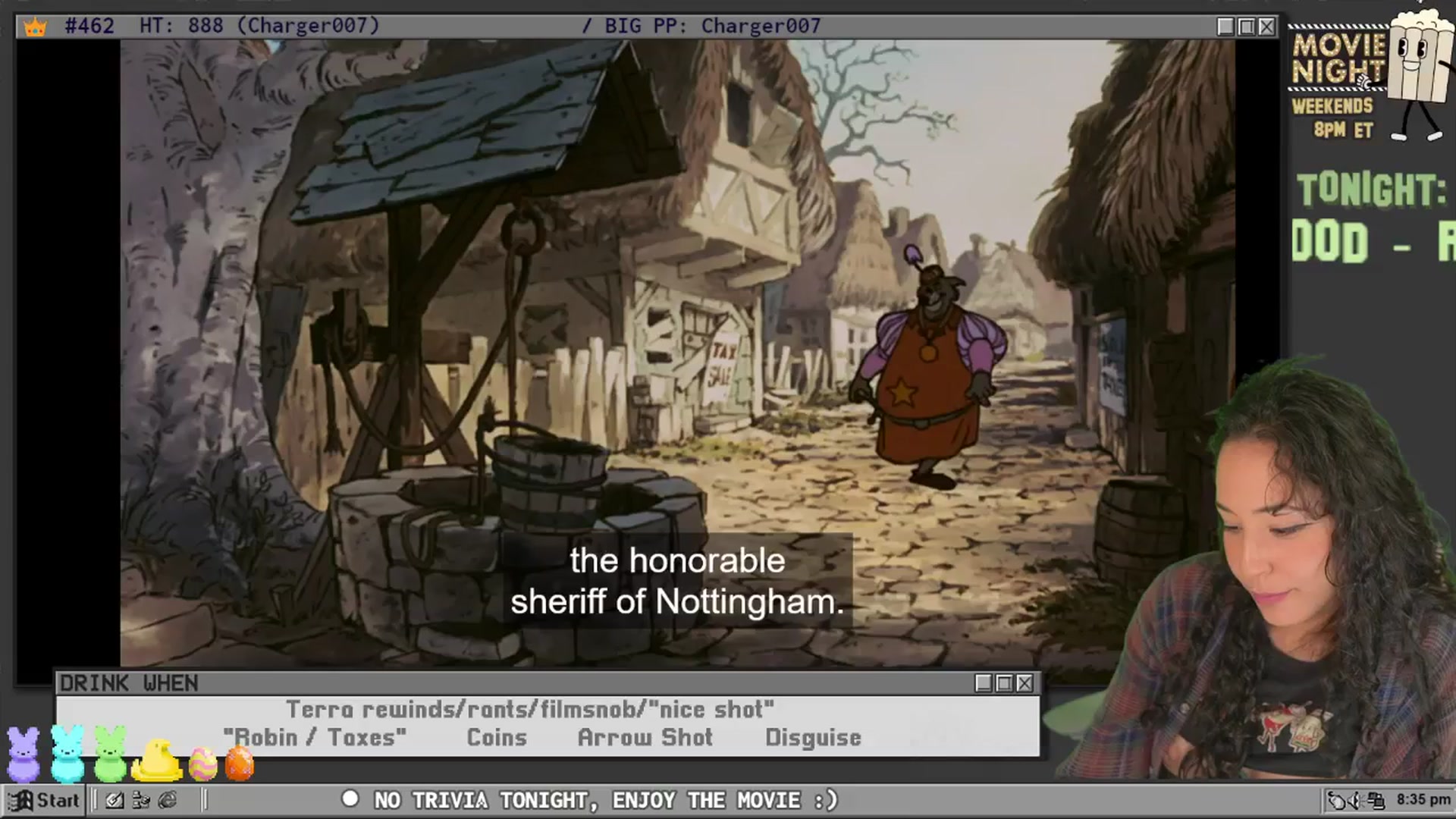Click 'BIG PP: Charger007' title text

(x=713, y=26)
